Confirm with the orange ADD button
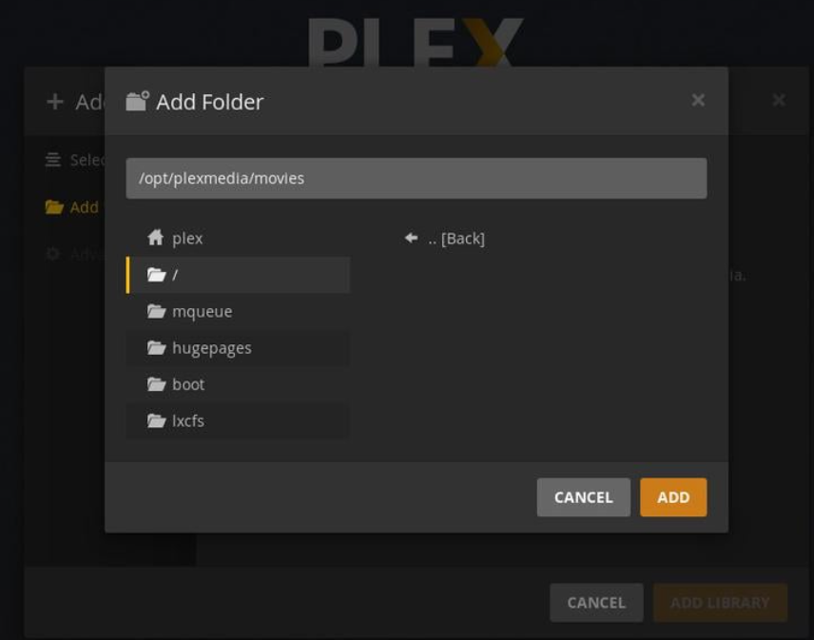Viewport: 814px width, 640px height. coord(673,497)
